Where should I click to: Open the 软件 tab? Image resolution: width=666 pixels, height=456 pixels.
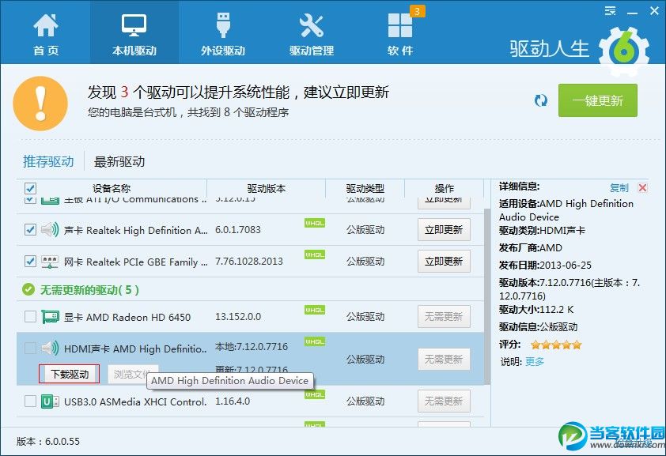tap(400, 32)
